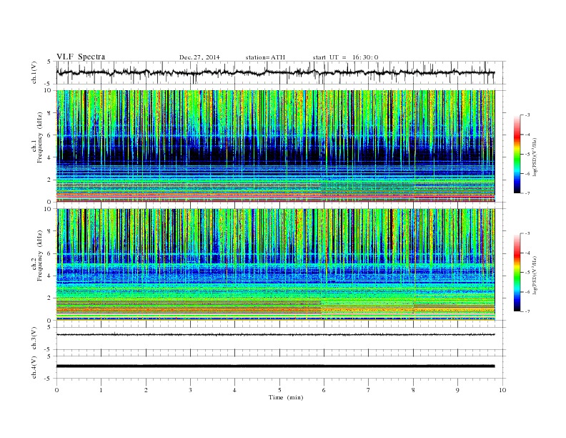Select the "start UT = 16:30:0" text
This screenshot has width=566, height=438.
click(x=345, y=57)
